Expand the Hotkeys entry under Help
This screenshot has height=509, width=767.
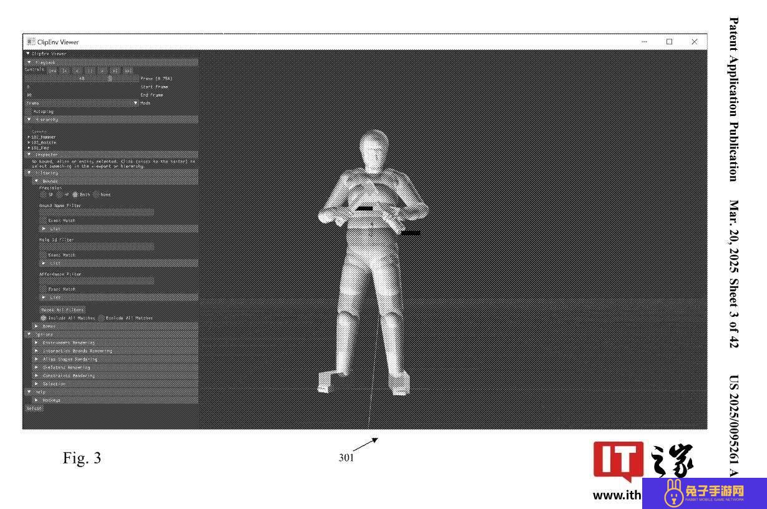point(115,400)
